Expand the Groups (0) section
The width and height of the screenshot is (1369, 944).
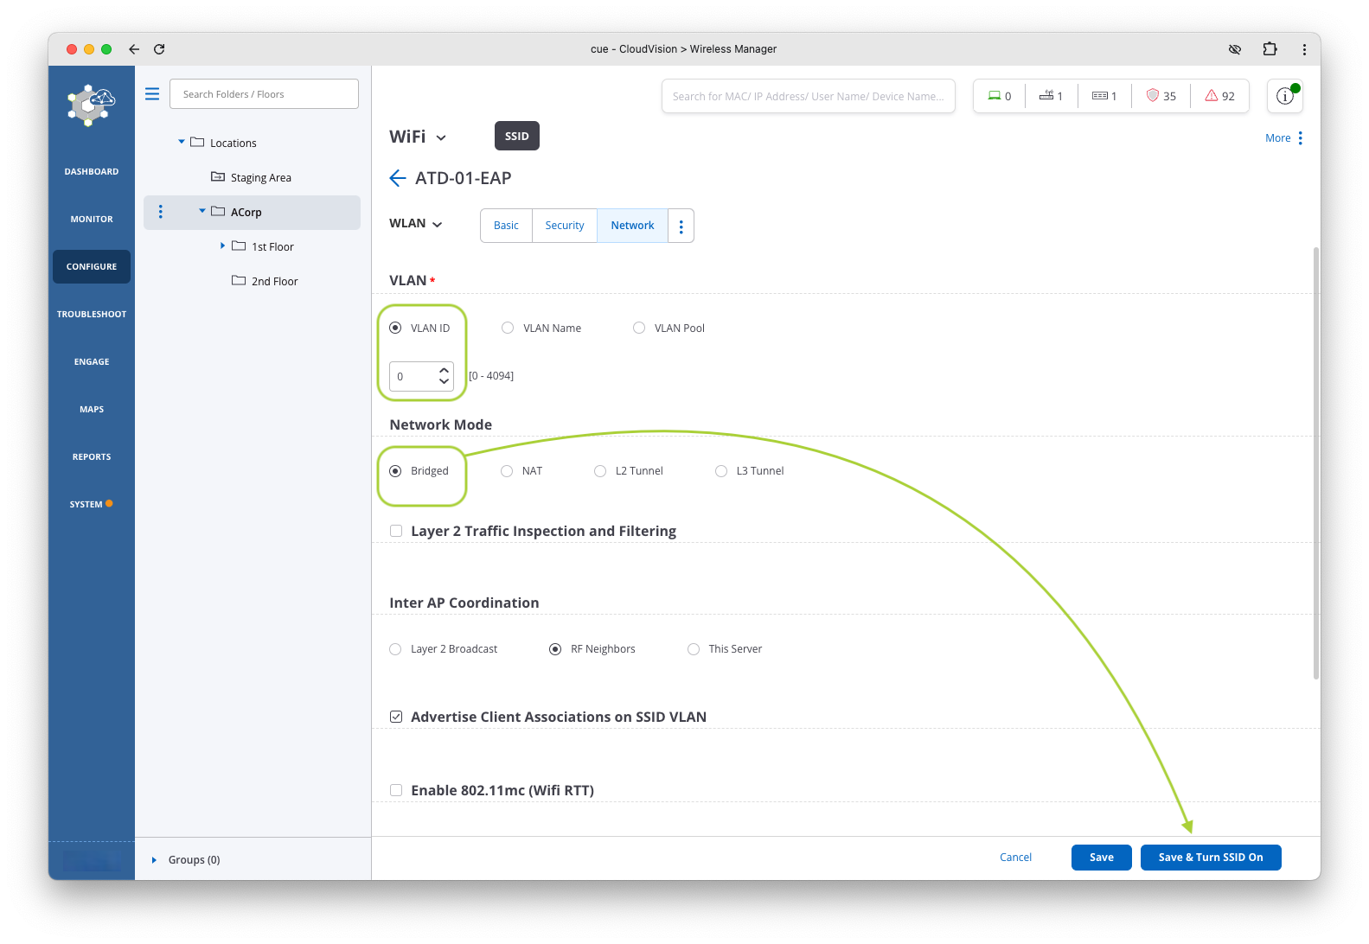tap(154, 860)
